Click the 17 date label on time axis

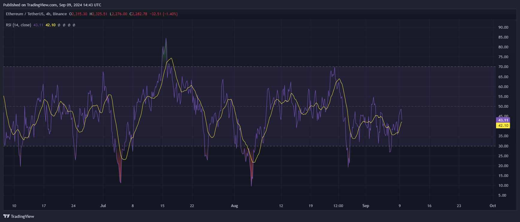tap(44, 206)
